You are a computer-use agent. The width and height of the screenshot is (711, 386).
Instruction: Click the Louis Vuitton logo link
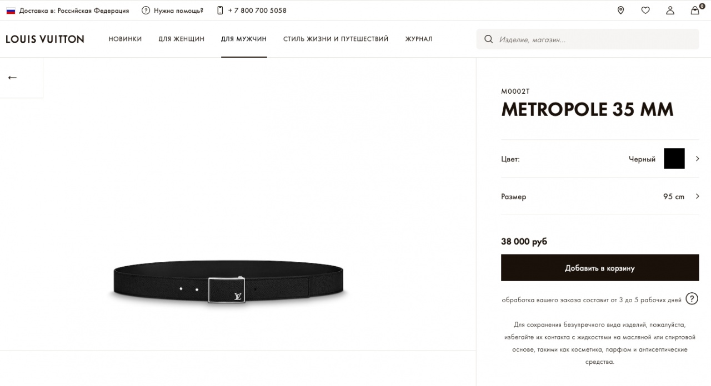45,39
